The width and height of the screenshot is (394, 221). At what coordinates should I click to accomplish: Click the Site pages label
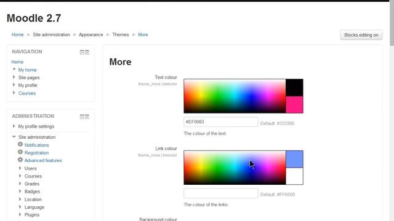point(29,78)
